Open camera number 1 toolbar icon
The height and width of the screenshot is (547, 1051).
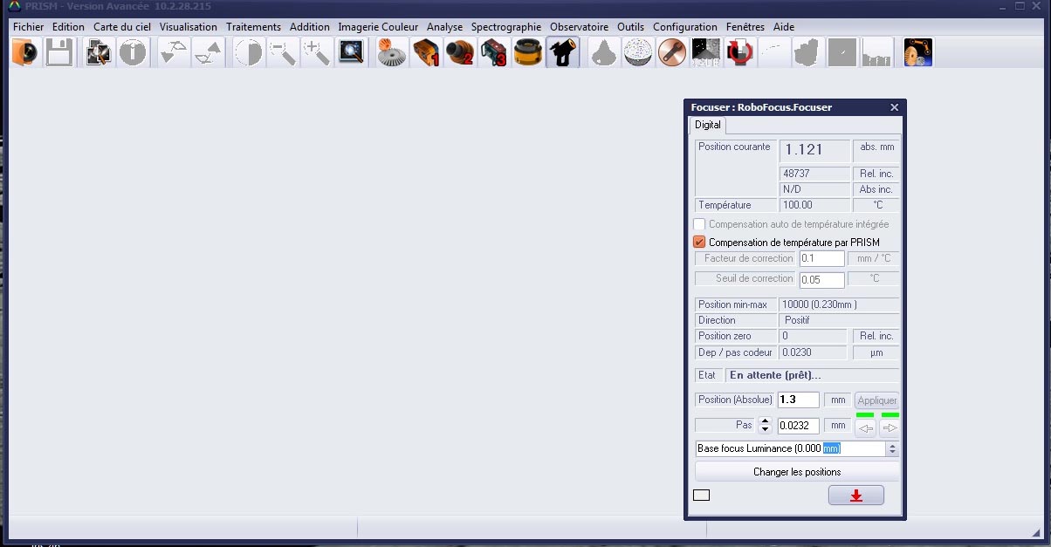[x=425, y=54]
